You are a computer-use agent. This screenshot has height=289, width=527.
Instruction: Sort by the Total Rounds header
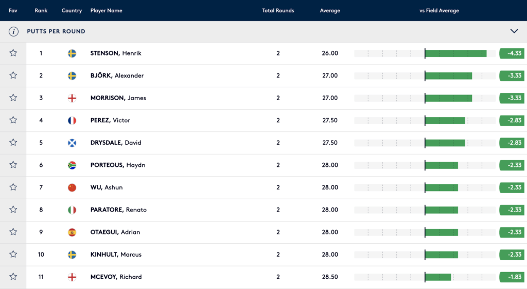point(278,11)
